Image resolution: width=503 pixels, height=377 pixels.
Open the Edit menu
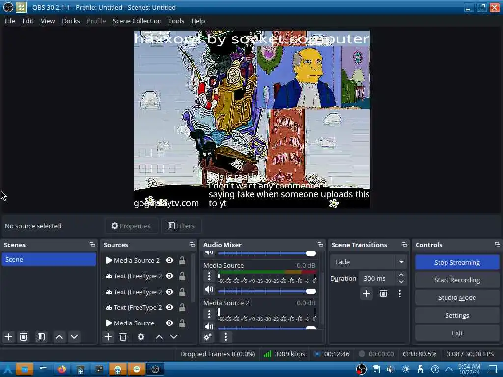[x=28, y=21]
